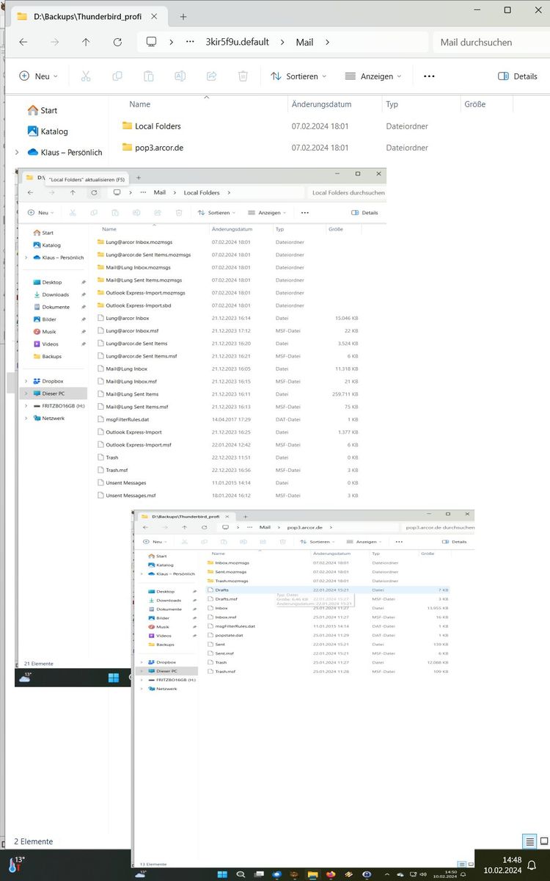
Task: Click the taskbar clock showing 14:48
Action: pos(502,864)
